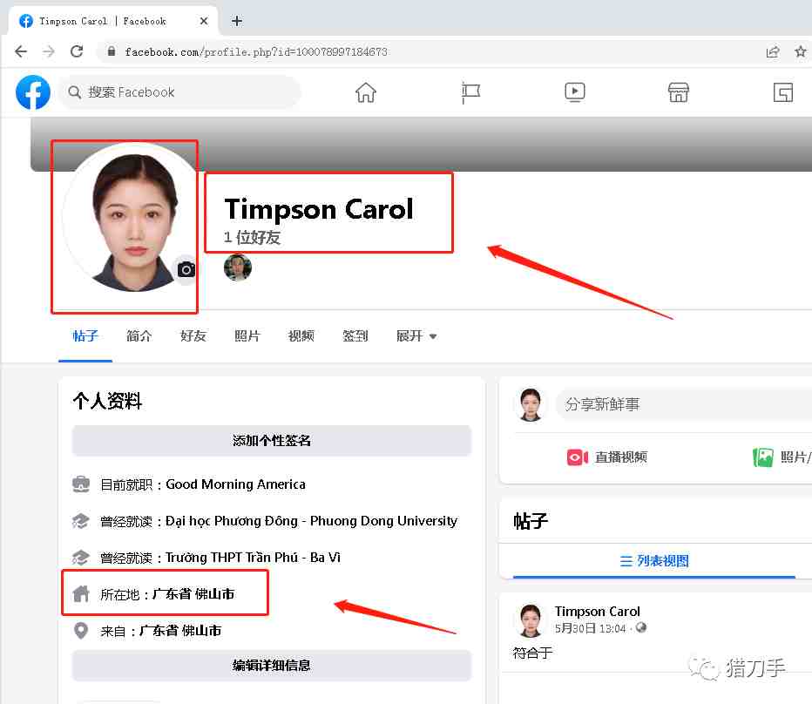The width and height of the screenshot is (812, 704).
Task: Start a 直播视频 live video
Action: 606,457
